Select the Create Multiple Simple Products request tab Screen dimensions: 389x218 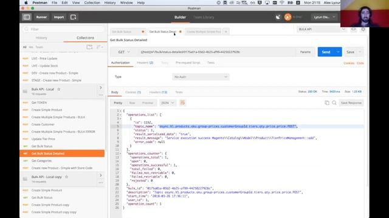tap(204, 31)
